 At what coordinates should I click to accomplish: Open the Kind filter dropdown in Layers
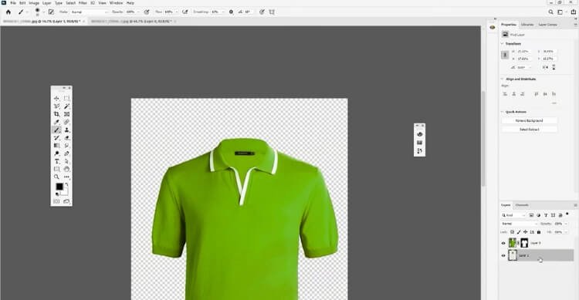(x=513, y=215)
